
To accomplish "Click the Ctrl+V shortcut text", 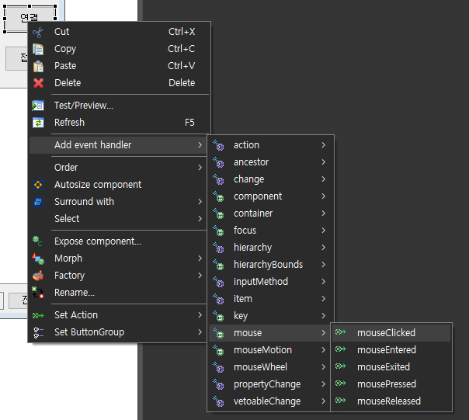I will tap(181, 66).
